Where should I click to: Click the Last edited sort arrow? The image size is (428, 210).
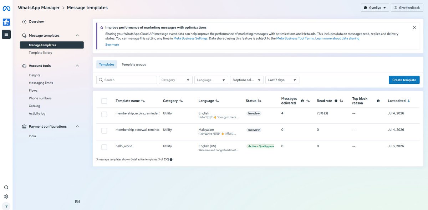click(409, 101)
